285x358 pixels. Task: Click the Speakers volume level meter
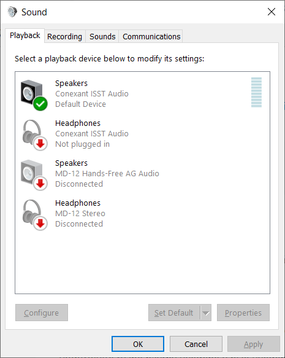click(256, 92)
